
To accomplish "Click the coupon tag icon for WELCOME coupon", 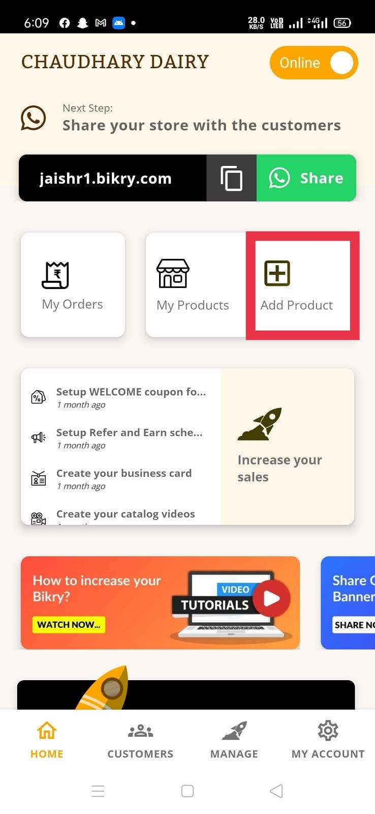I will tap(39, 397).
